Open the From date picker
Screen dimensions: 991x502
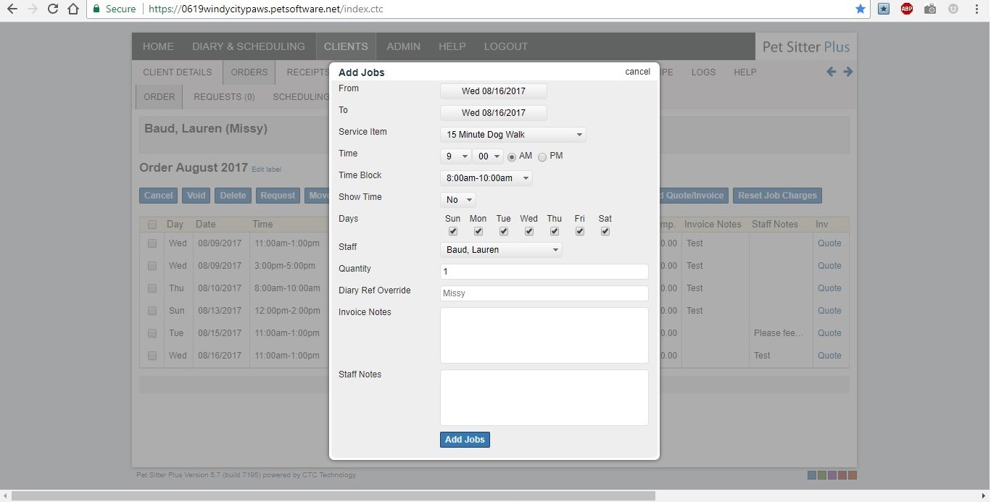click(x=494, y=91)
